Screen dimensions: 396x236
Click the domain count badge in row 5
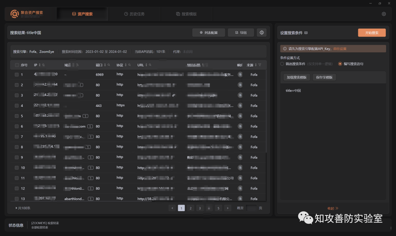85,116
